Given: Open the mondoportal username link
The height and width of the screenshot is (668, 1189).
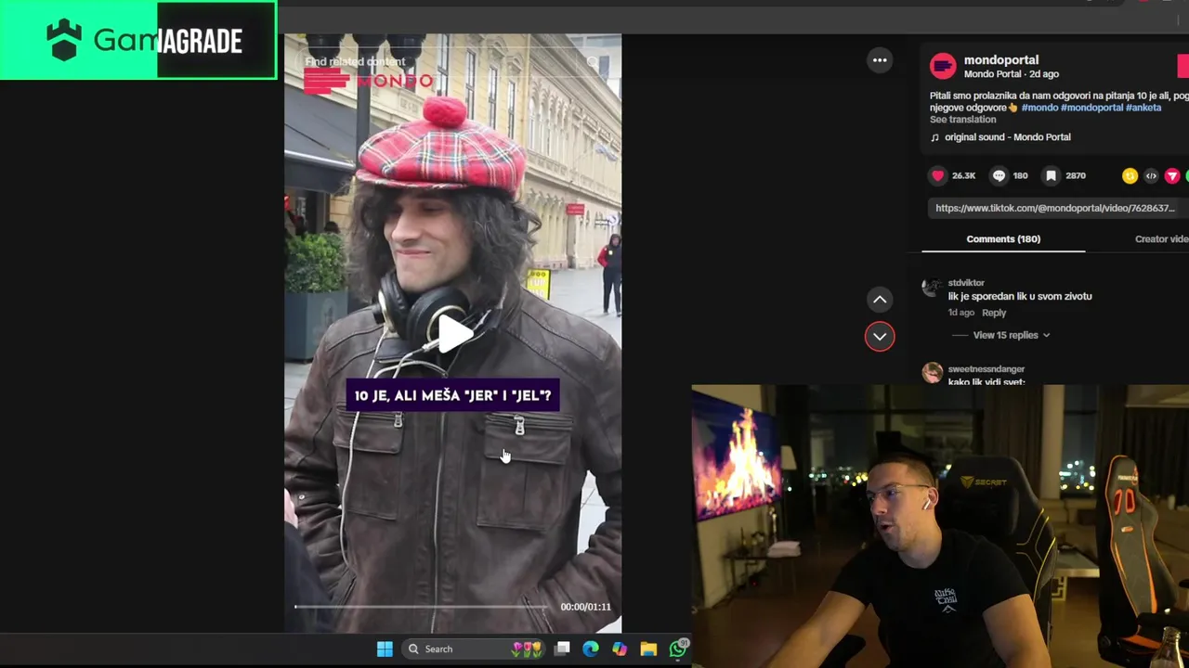Looking at the screenshot, I should coord(1000,59).
